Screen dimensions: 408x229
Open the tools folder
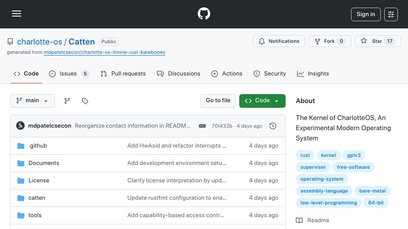pos(35,215)
